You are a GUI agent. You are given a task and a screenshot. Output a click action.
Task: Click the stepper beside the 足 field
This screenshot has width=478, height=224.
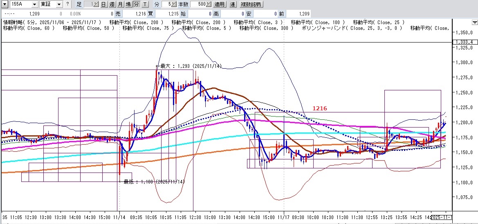[96, 4]
